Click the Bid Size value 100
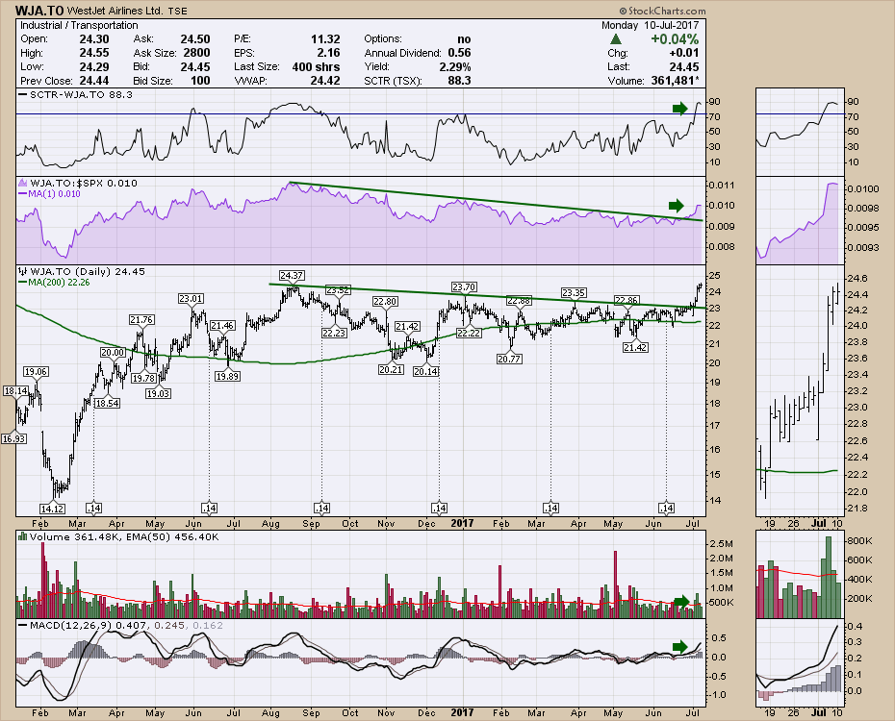The height and width of the screenshot is (721, 895). tap(200, 81)
